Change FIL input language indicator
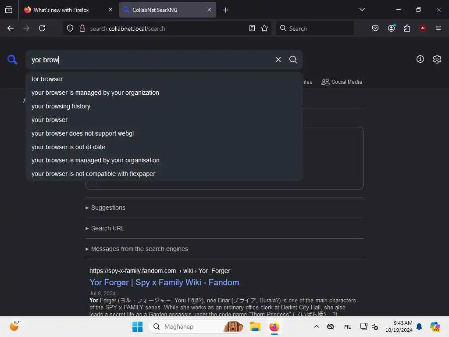449x337 pixels. [347, 327]
